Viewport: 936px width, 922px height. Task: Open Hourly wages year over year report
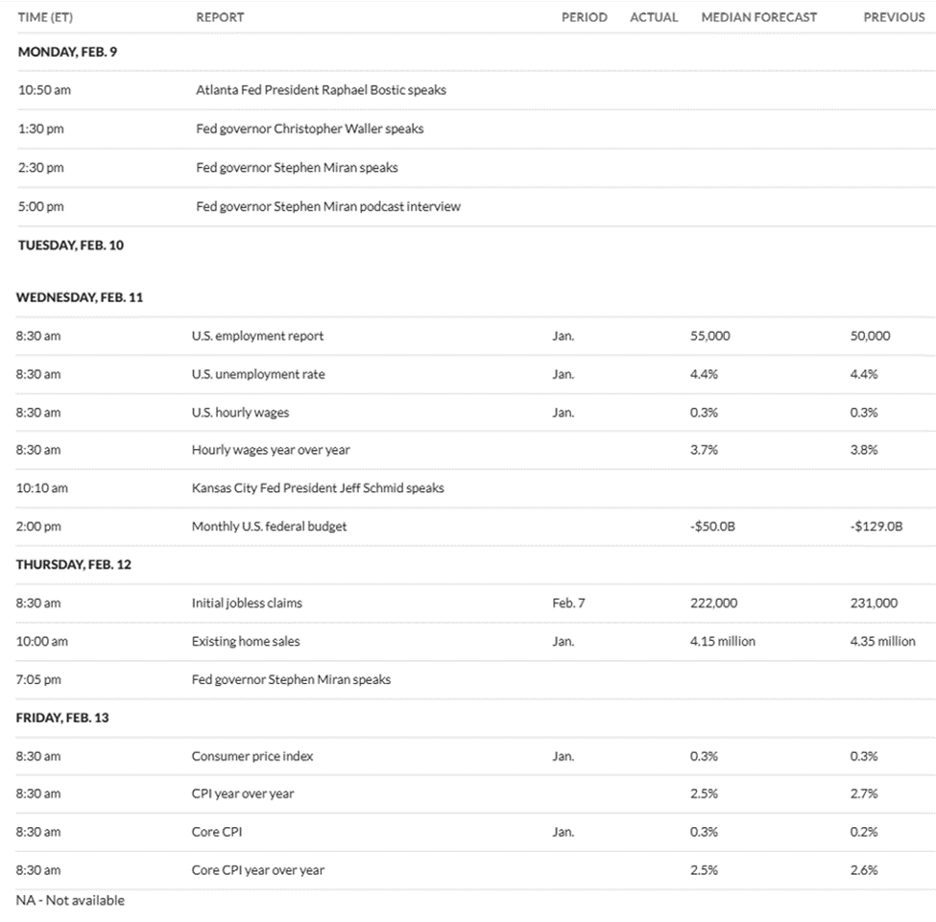tap(271, 450)
